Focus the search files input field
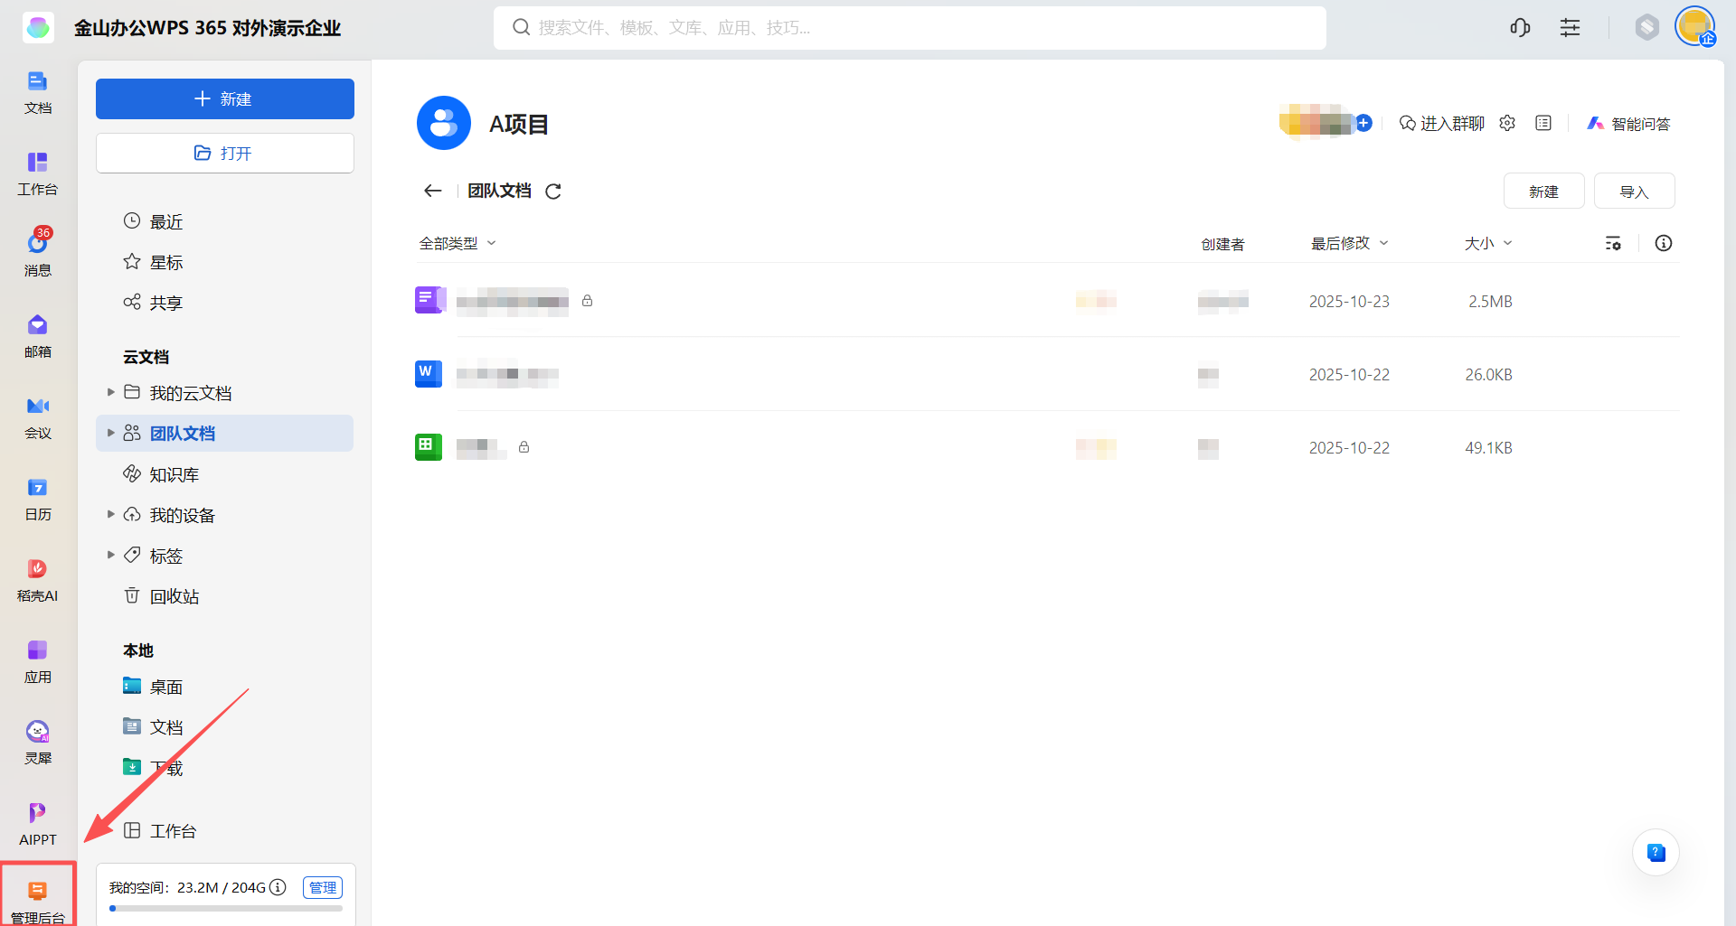1736x926 pixels. 910,28
